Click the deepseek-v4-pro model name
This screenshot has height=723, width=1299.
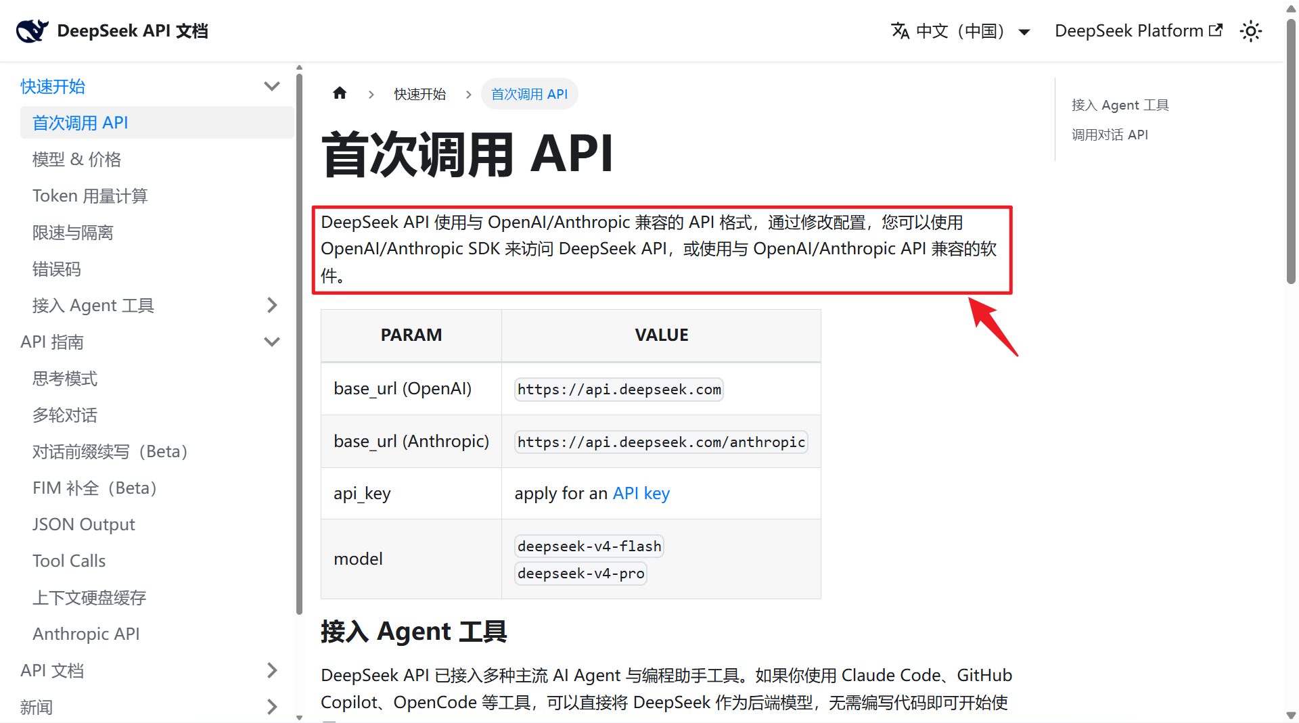580,574
